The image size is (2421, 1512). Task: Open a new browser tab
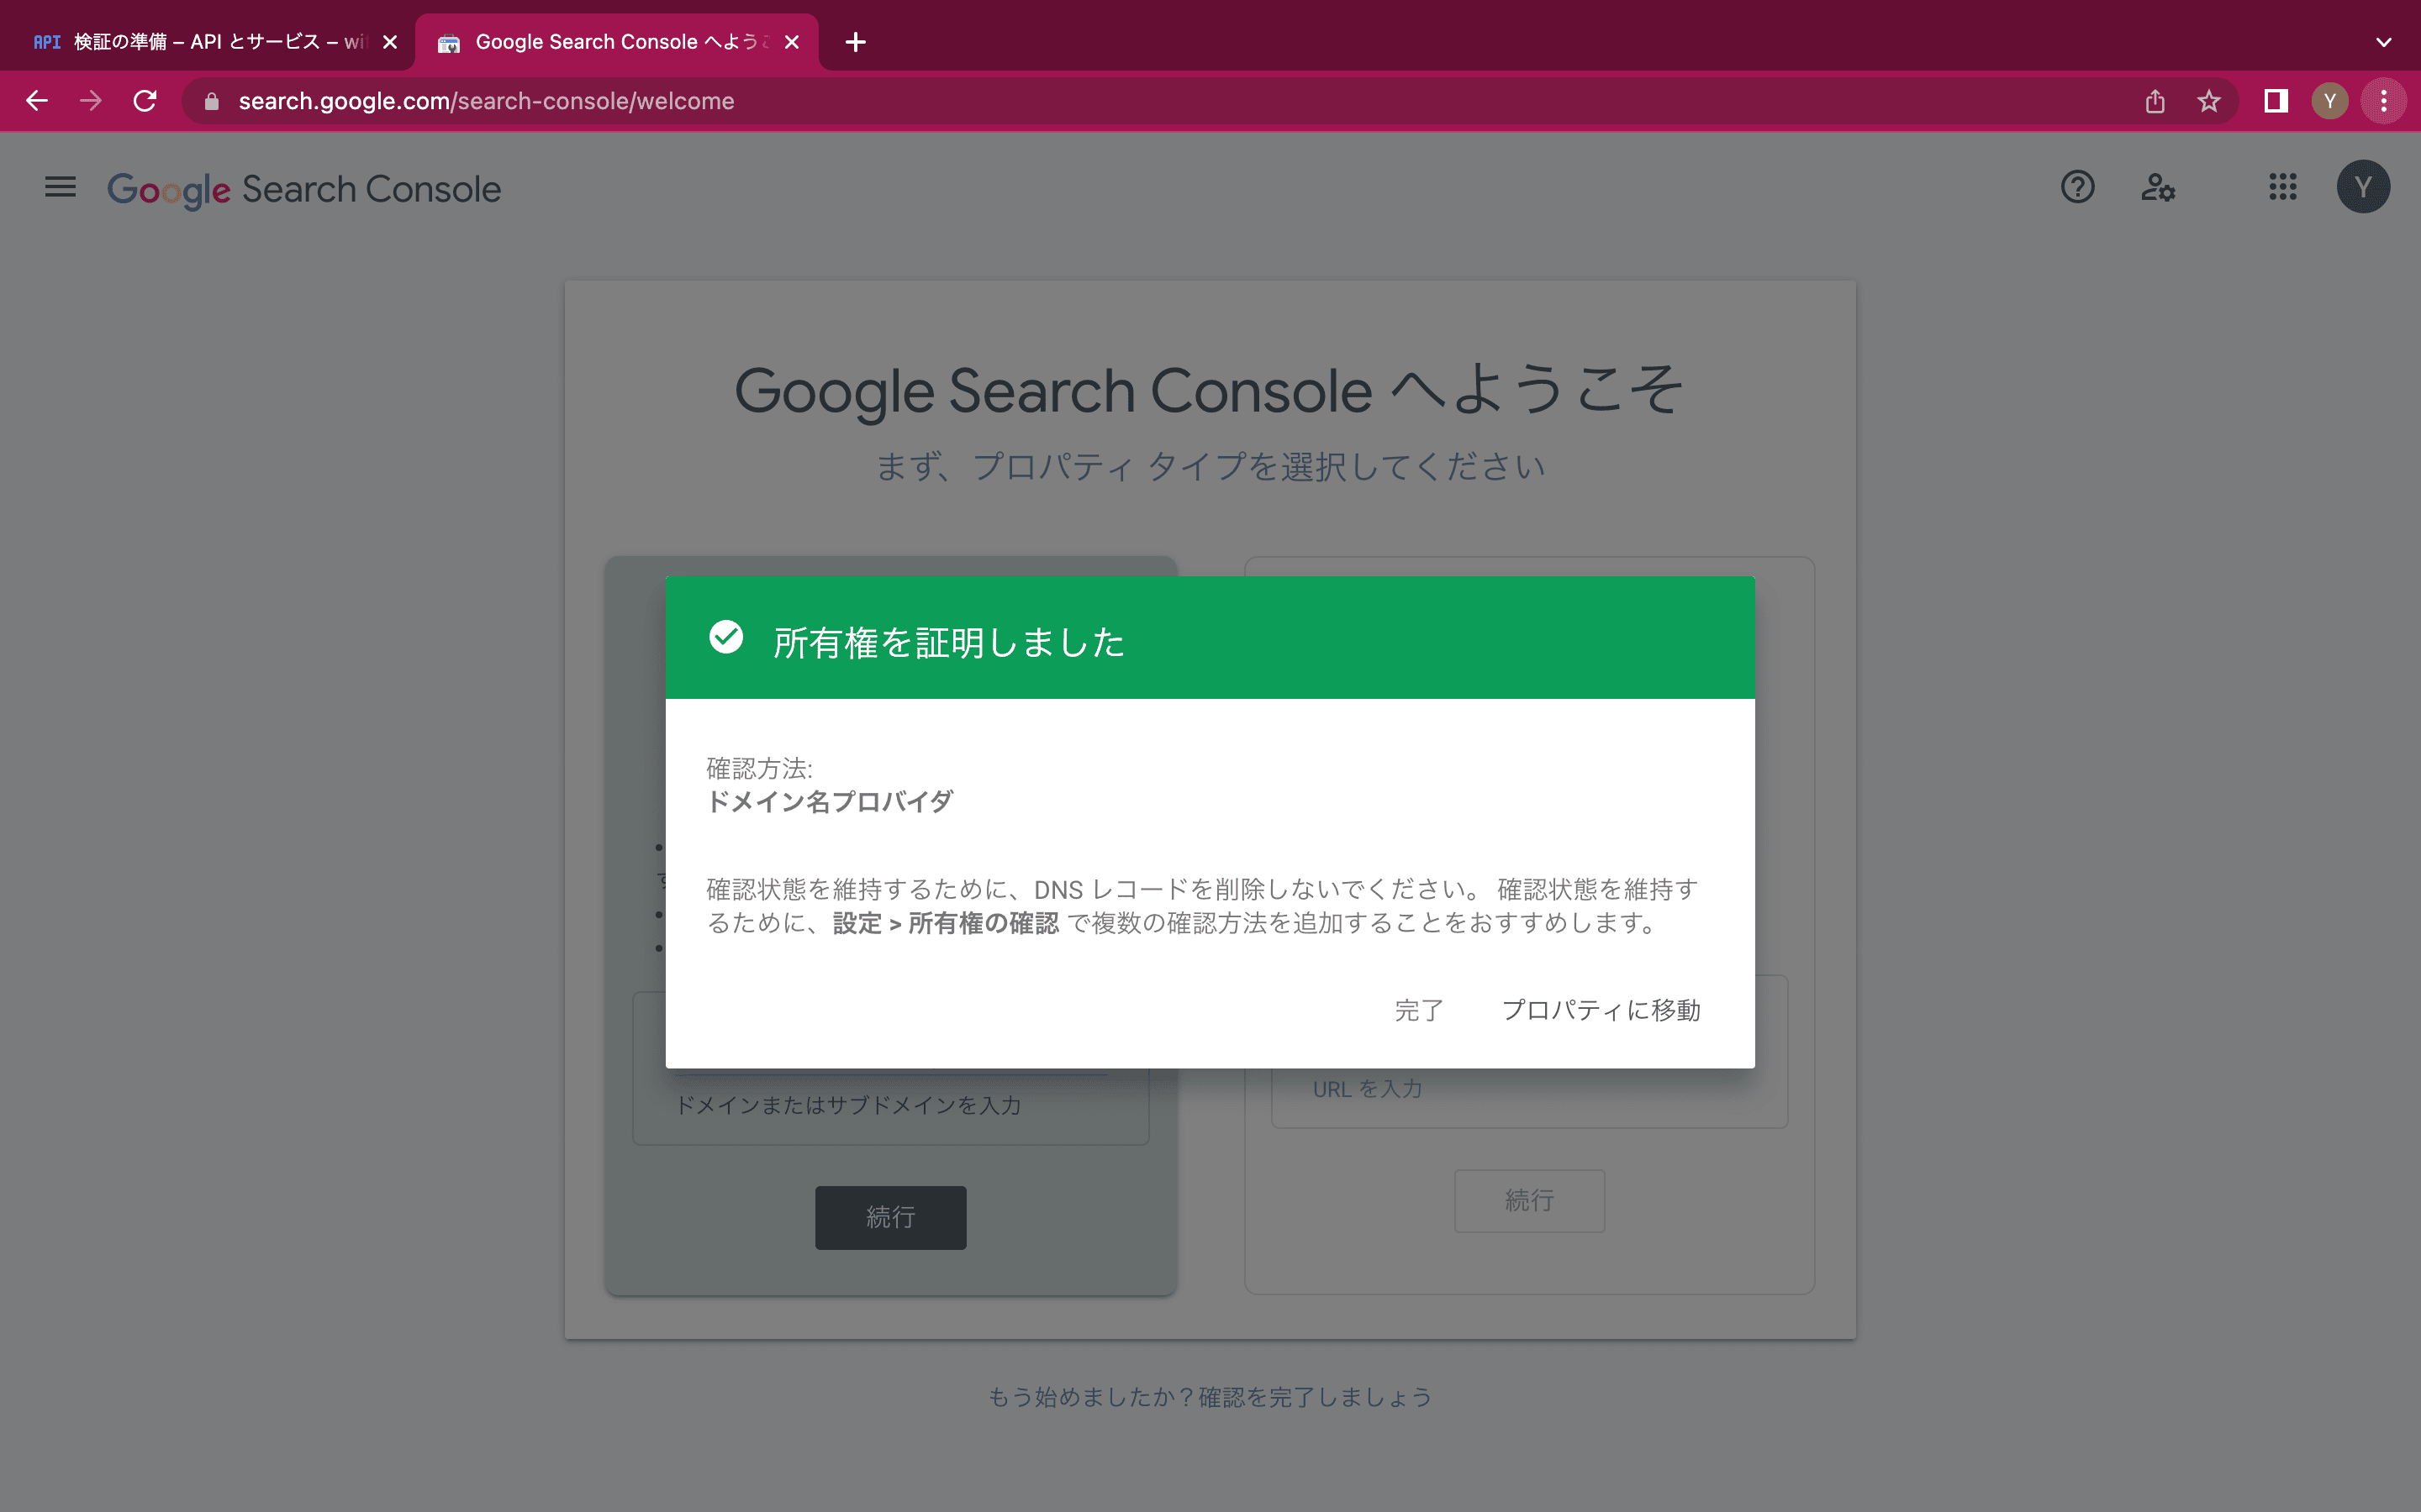point(856,42)
